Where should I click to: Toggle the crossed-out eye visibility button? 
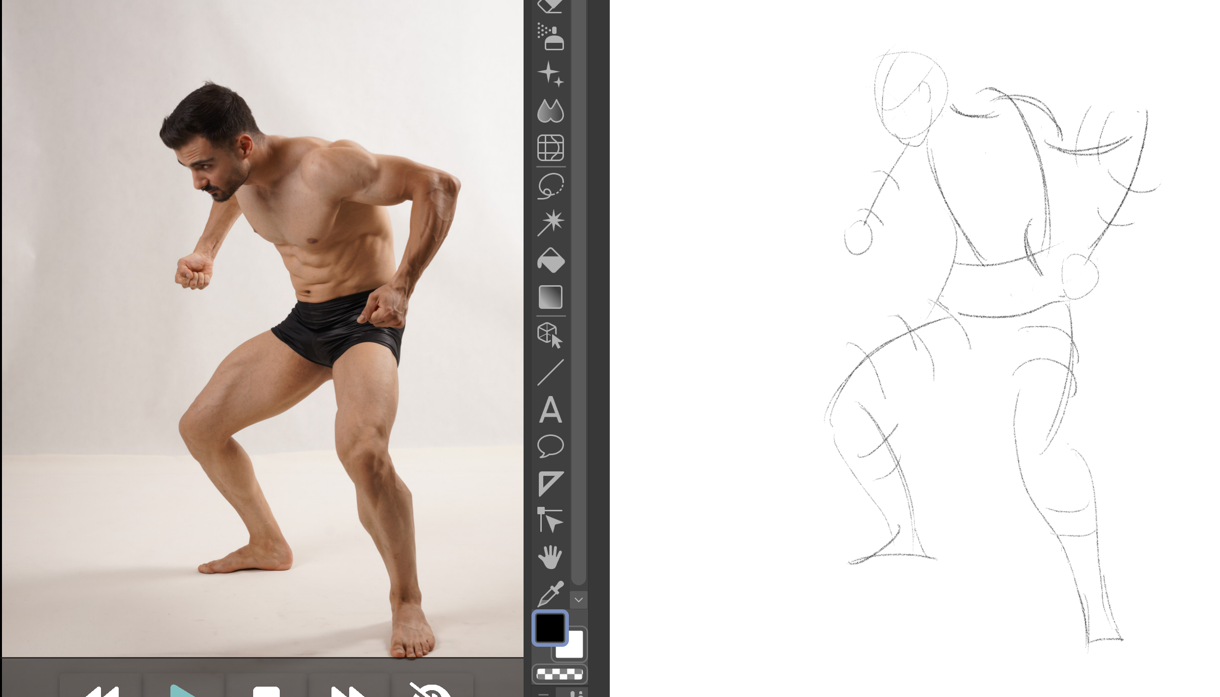[x=431, y=691]
